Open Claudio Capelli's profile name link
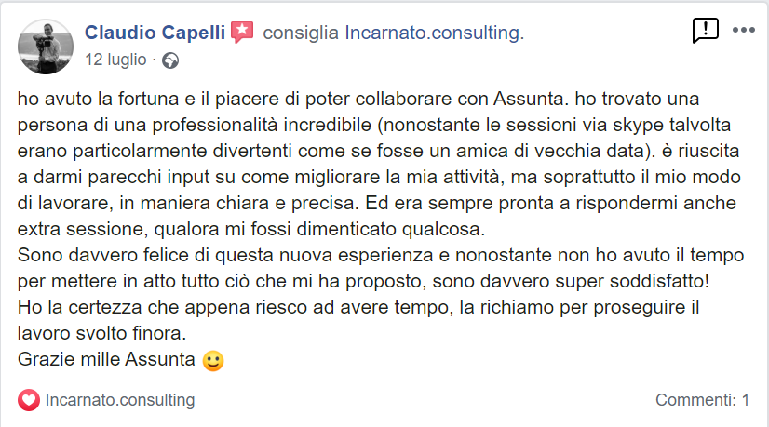The height and width of the screenshot is (427, 769). point(155,33)
